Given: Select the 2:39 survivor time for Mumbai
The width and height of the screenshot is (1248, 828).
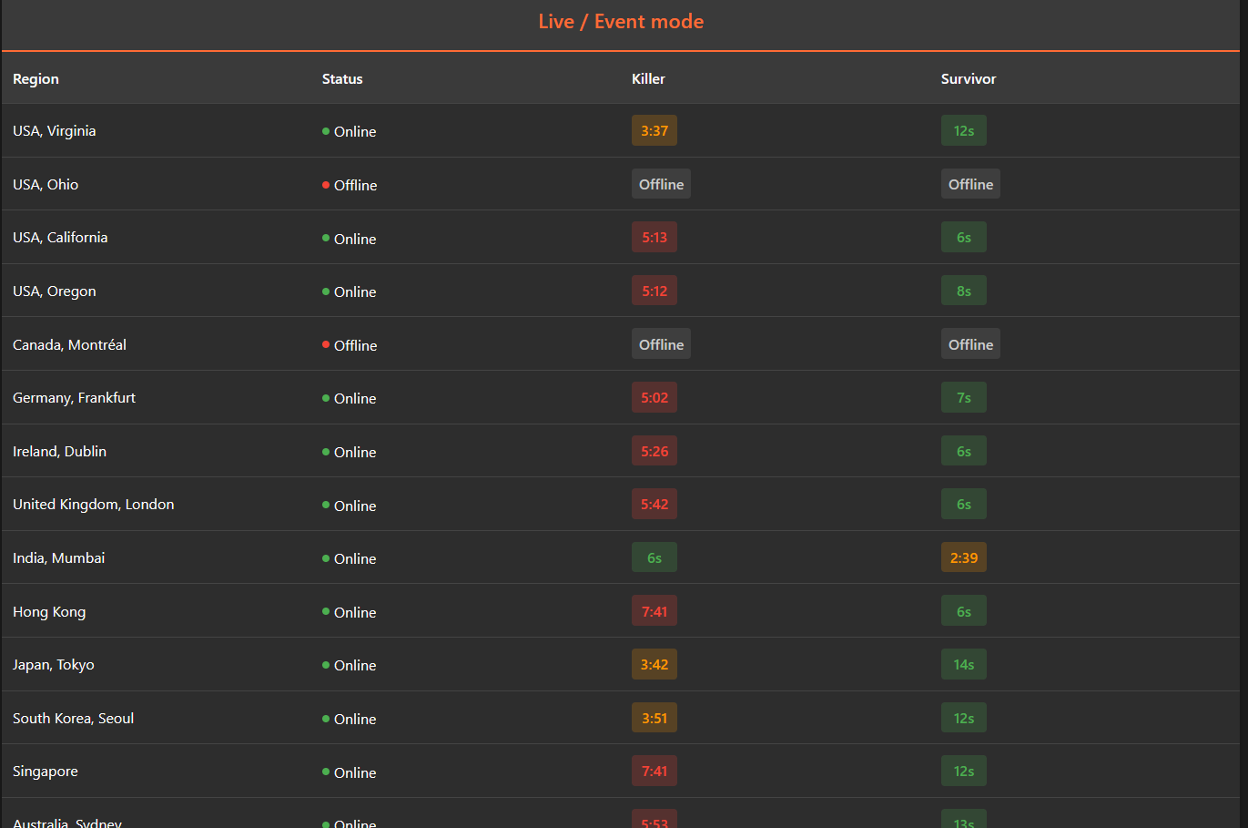Looking at the screenshot, I should tap(964, 557).
